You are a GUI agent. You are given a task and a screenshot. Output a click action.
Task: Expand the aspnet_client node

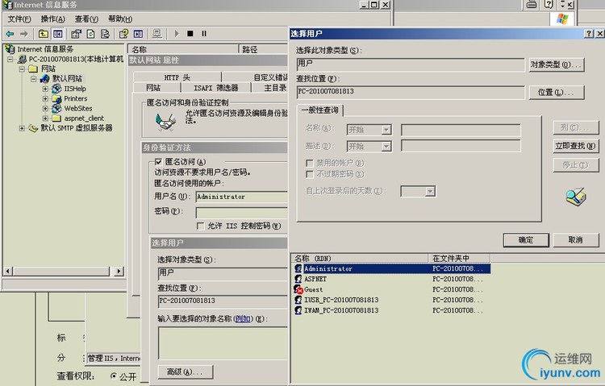[45, 118]
